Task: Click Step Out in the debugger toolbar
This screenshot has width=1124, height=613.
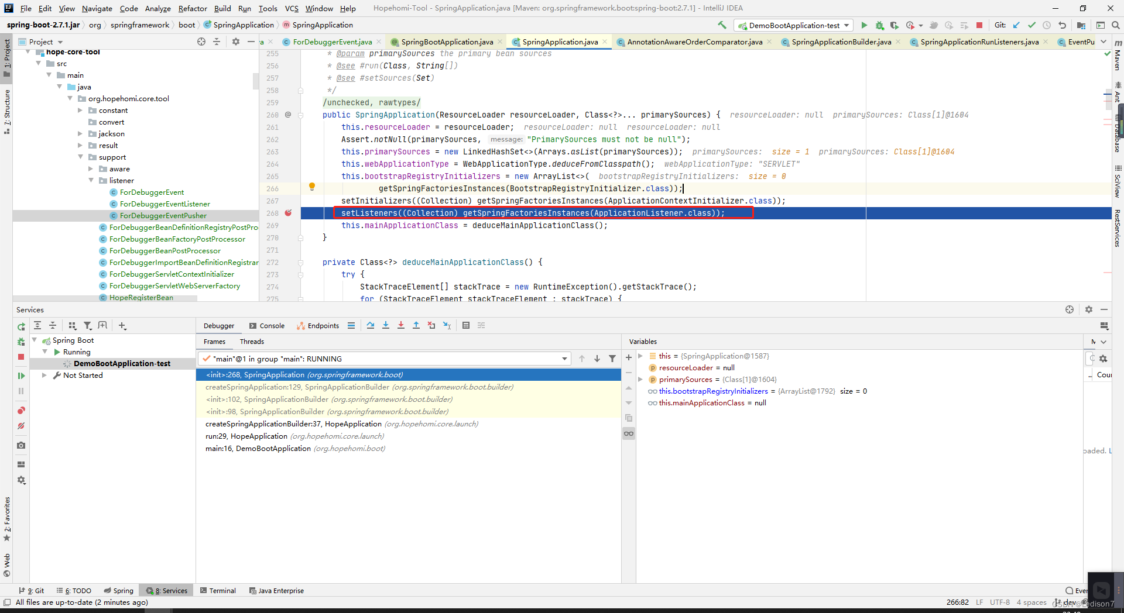Action: pos(416,325)
